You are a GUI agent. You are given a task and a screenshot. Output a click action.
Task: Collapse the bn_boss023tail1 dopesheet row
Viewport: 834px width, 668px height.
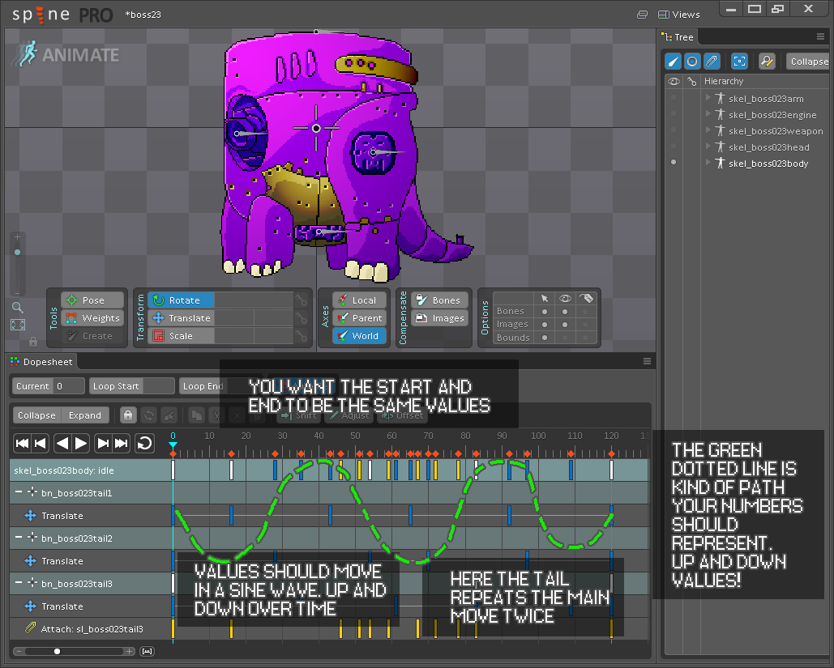click(x=19, y=492)
